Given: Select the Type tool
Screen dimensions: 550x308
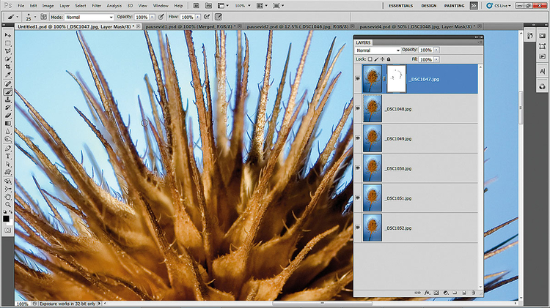Looking at the screenshot, I should [x=8, y=157].
